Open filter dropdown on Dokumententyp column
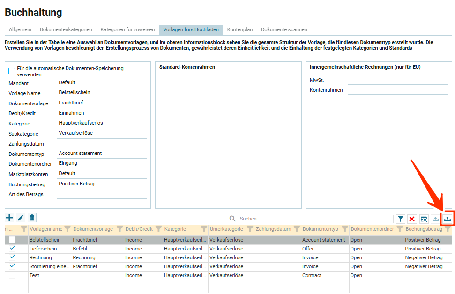The width and height of the screenshot is (455, 294). (x=344, y=229)
